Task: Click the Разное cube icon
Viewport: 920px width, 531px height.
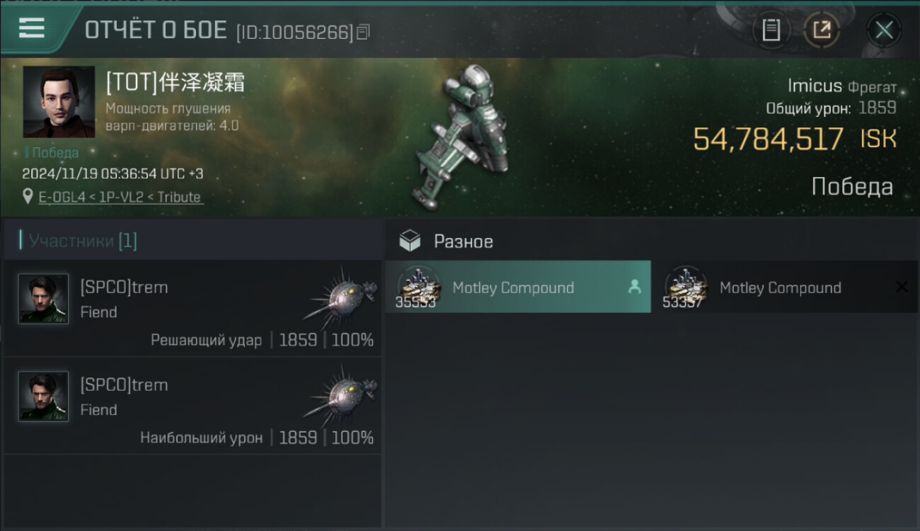Action: (x=410, y=241)
